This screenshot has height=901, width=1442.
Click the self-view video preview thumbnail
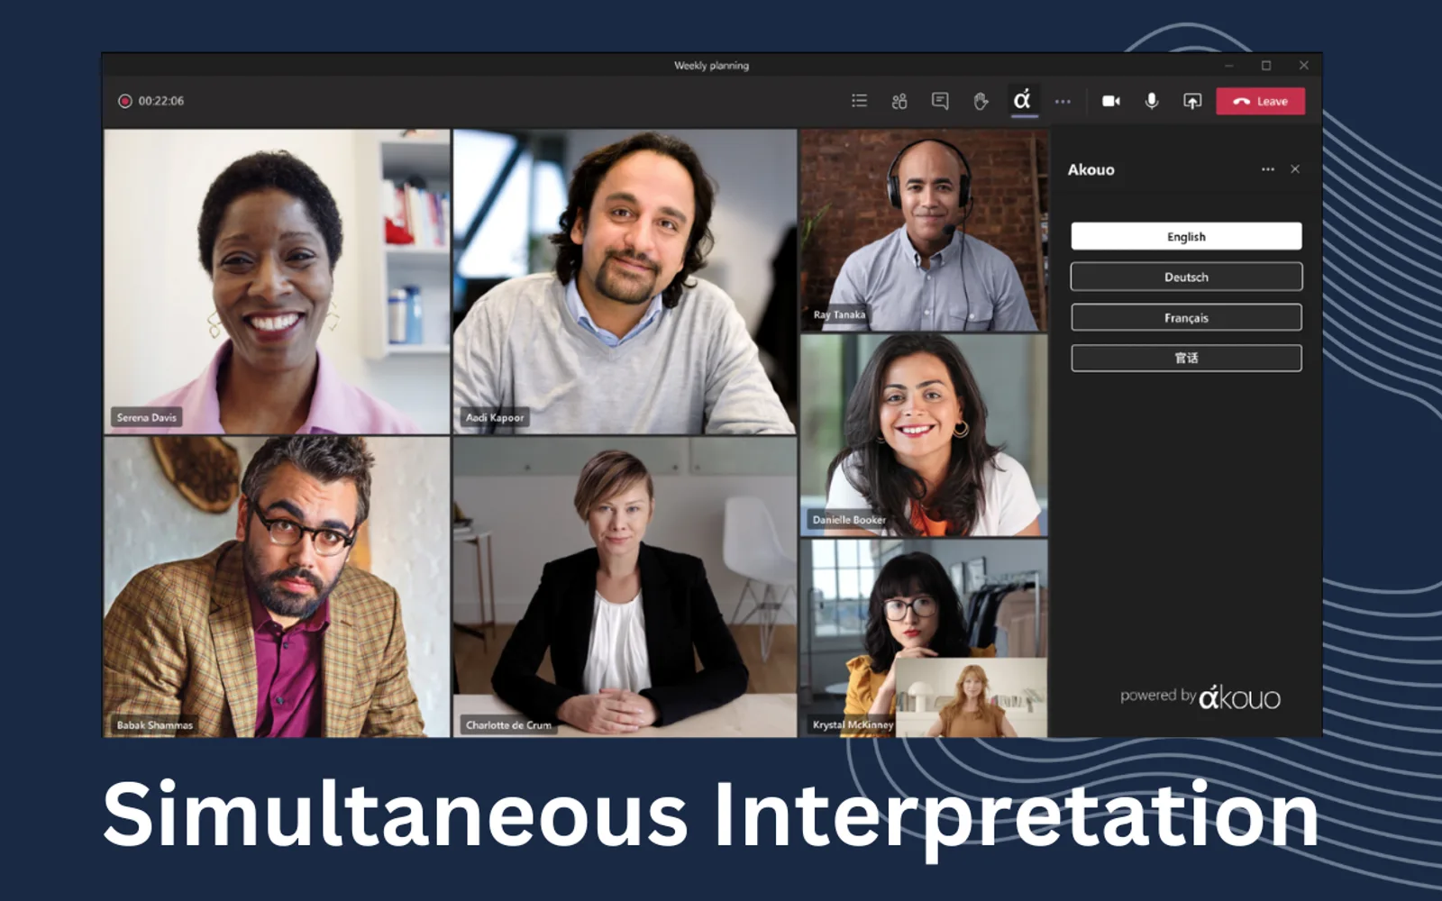click(972, 697)
